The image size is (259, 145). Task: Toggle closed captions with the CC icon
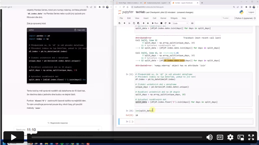tap(220, 137)
